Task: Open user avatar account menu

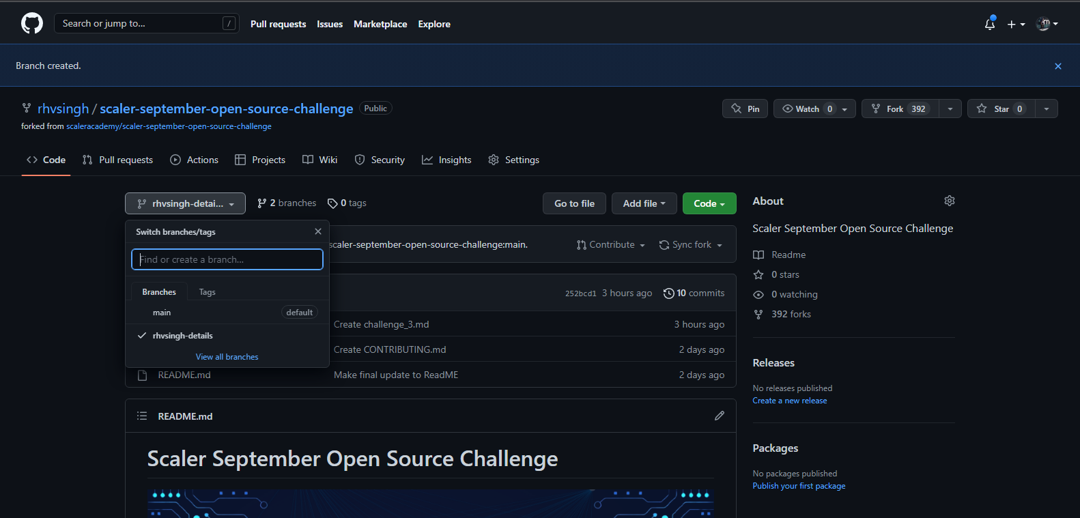Action: (1047, 24)
